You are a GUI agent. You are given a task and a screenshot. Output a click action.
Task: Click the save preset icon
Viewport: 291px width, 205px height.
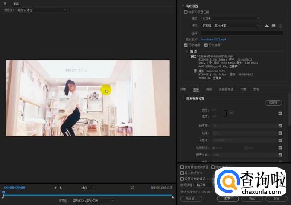pyautogui.click(x=266, y=26)
